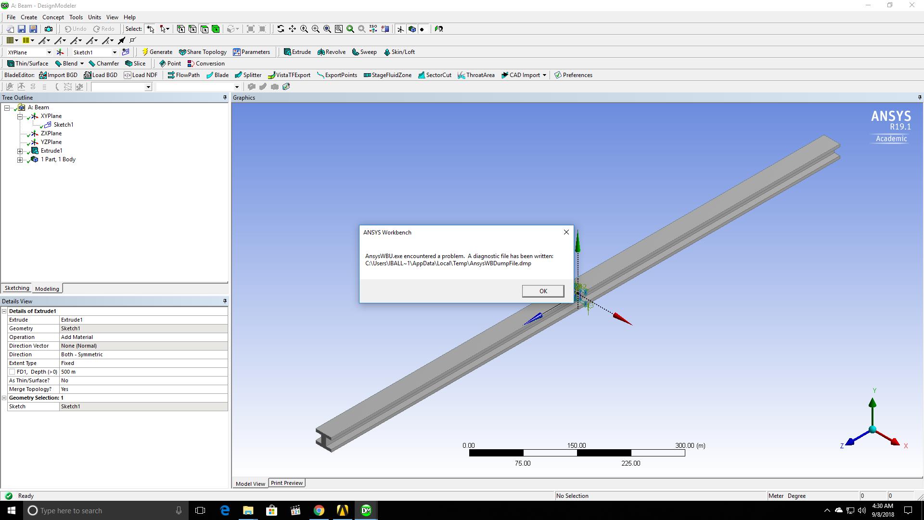Click the New Plane icon beside XYPlane

point(60,52)
